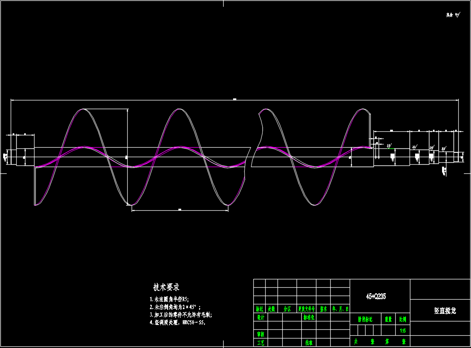Click the '审核' label cell

tap(260, 334)
